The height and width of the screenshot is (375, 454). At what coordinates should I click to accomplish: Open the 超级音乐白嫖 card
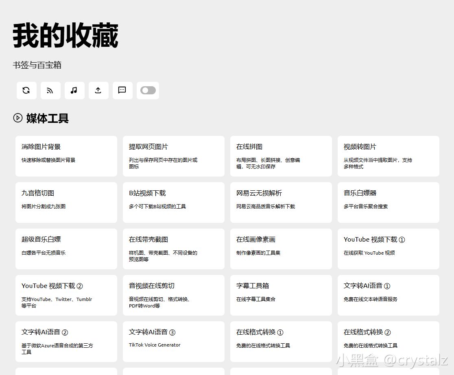[x=66, y=249]
